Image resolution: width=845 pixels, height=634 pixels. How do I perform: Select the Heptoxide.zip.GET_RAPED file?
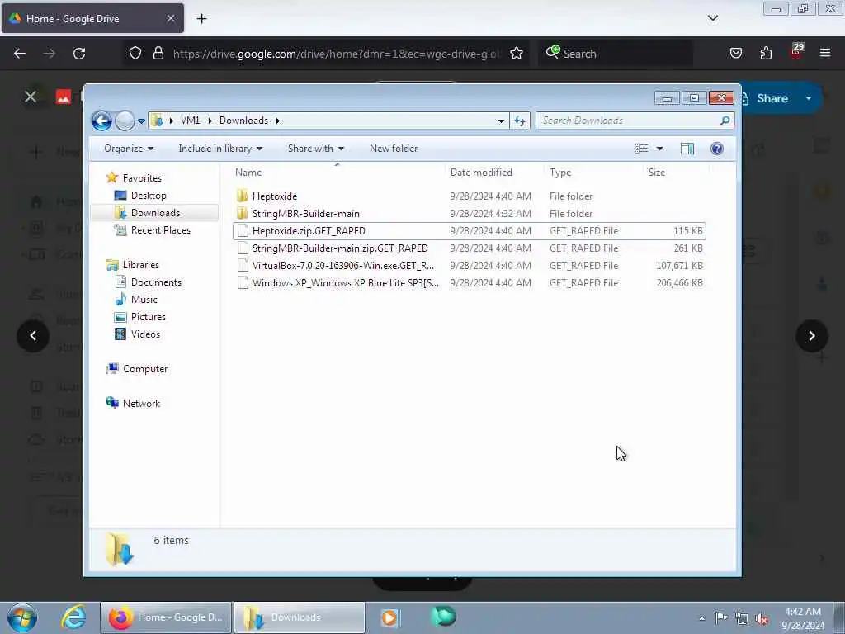click(469, 231)
